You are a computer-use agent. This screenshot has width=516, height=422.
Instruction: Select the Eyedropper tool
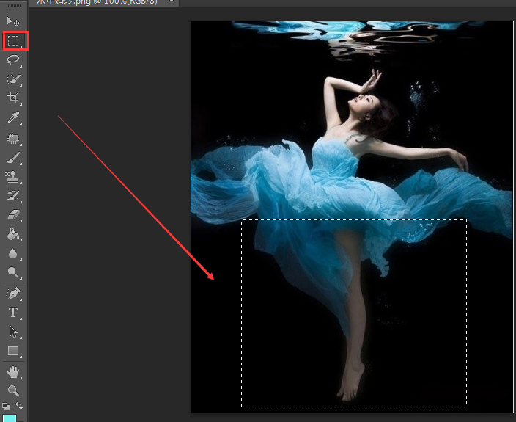pyautogui.click(x=13, y=117)
